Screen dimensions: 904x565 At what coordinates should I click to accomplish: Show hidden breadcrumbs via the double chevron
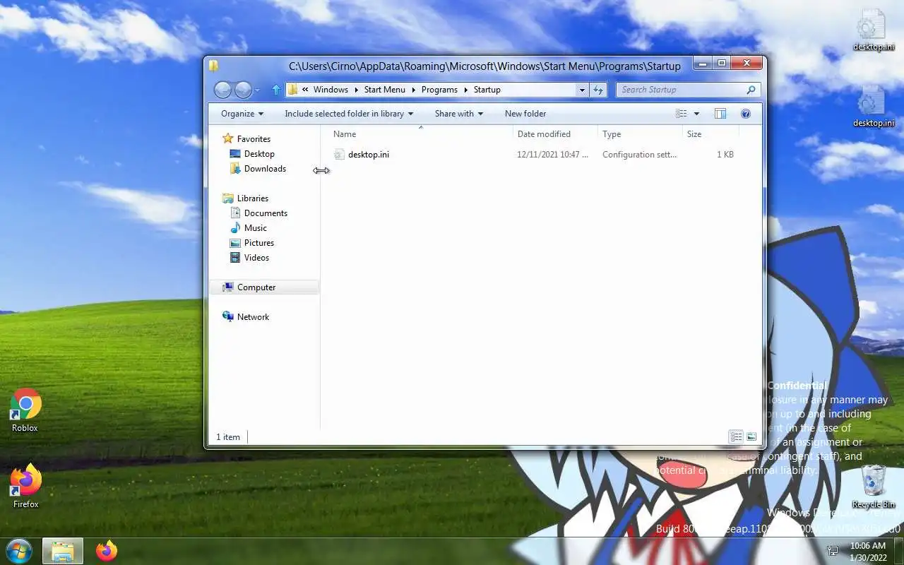[x=305, y=90]
